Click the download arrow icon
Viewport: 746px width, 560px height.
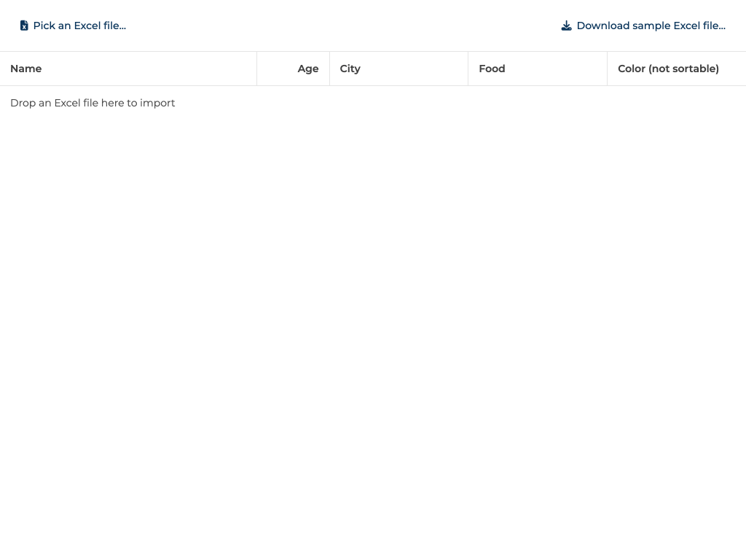566,26
